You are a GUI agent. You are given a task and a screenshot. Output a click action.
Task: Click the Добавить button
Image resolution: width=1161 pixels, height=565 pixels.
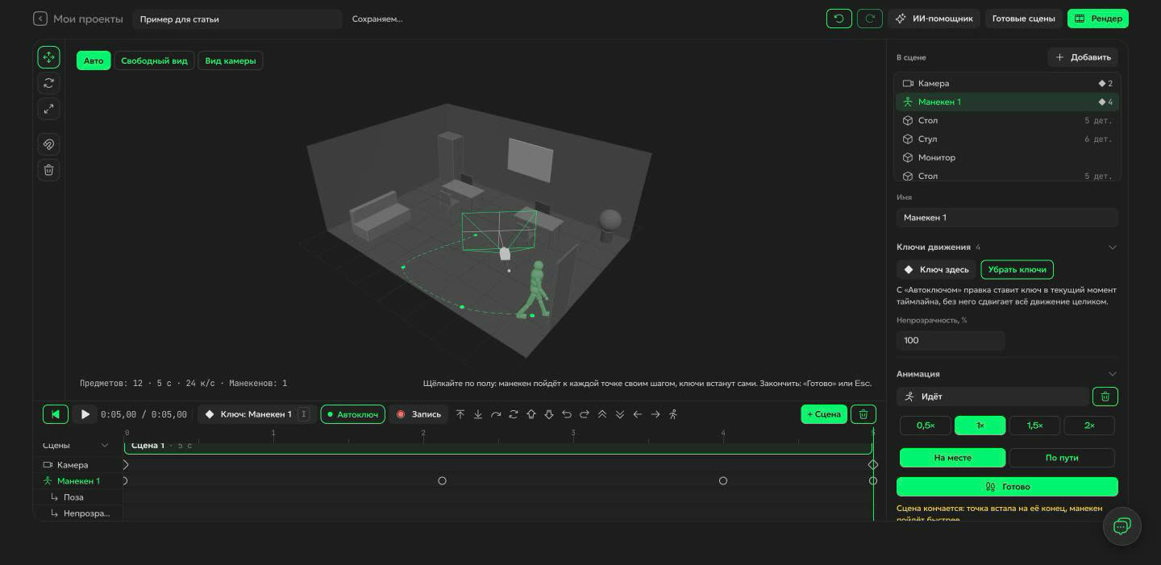coord(1083,57)
